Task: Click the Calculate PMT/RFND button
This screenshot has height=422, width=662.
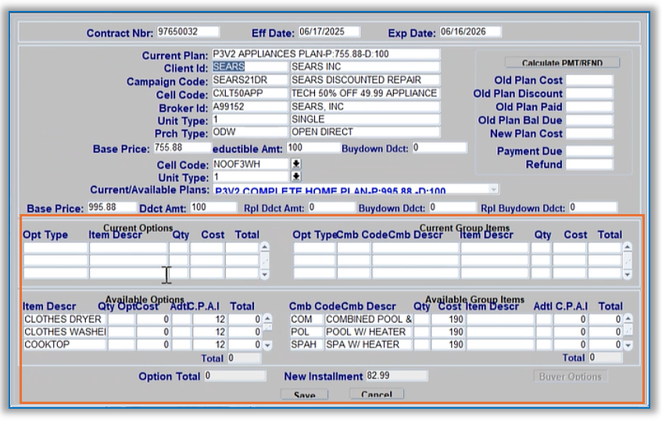Action: [x=562, y=63]
